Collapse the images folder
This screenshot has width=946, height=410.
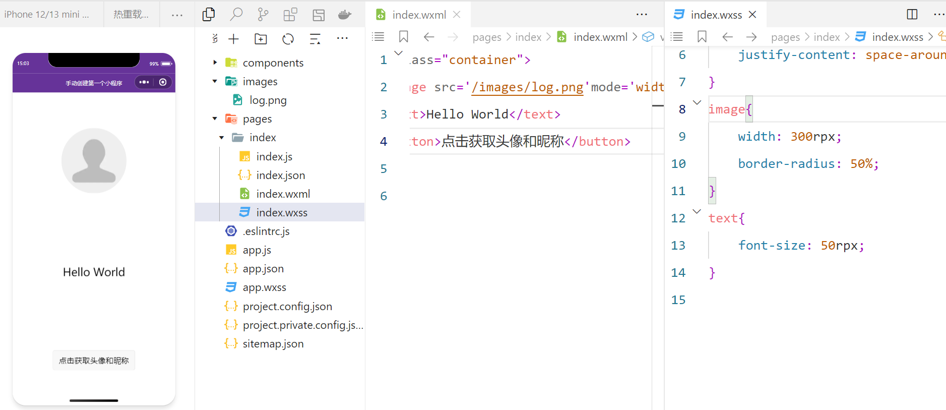[215, 81]
